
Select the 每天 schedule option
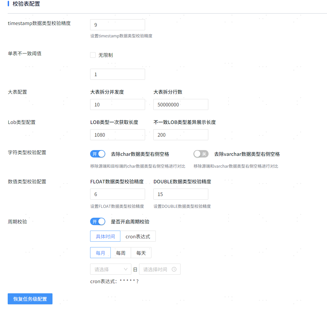pyautogui.click(x=141, y=252)
